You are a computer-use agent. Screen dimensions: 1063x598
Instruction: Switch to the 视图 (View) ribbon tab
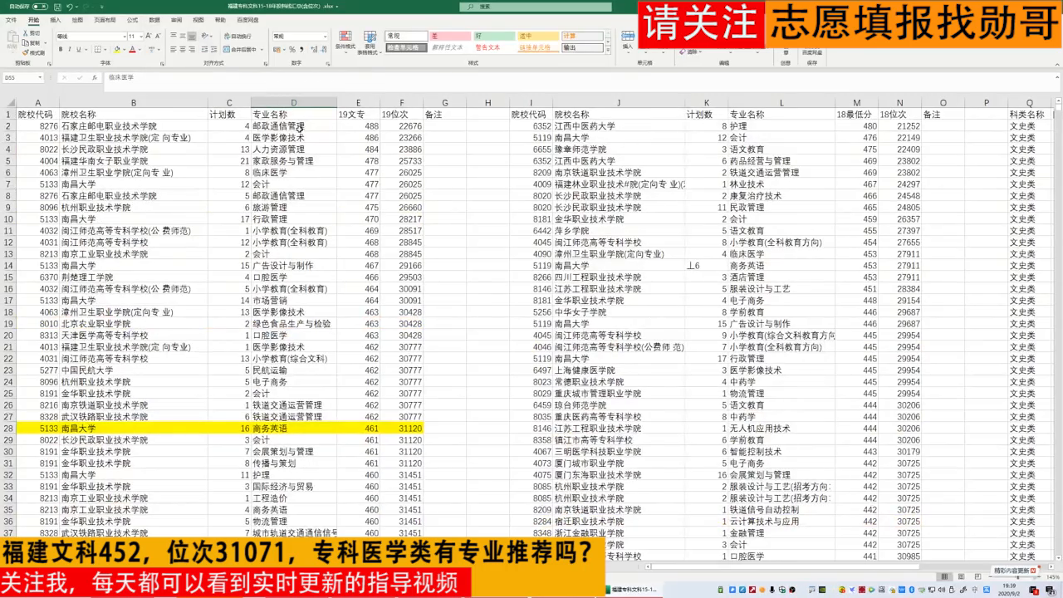[x=198, y=20]
